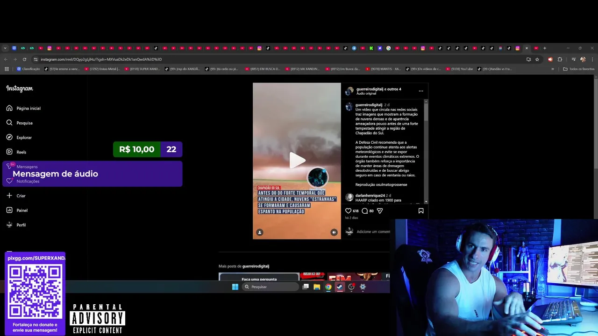The height and width of the screenshot is (336, 598).
Task: Open the Windows Start menu
Action: click(x=235, y=287)
